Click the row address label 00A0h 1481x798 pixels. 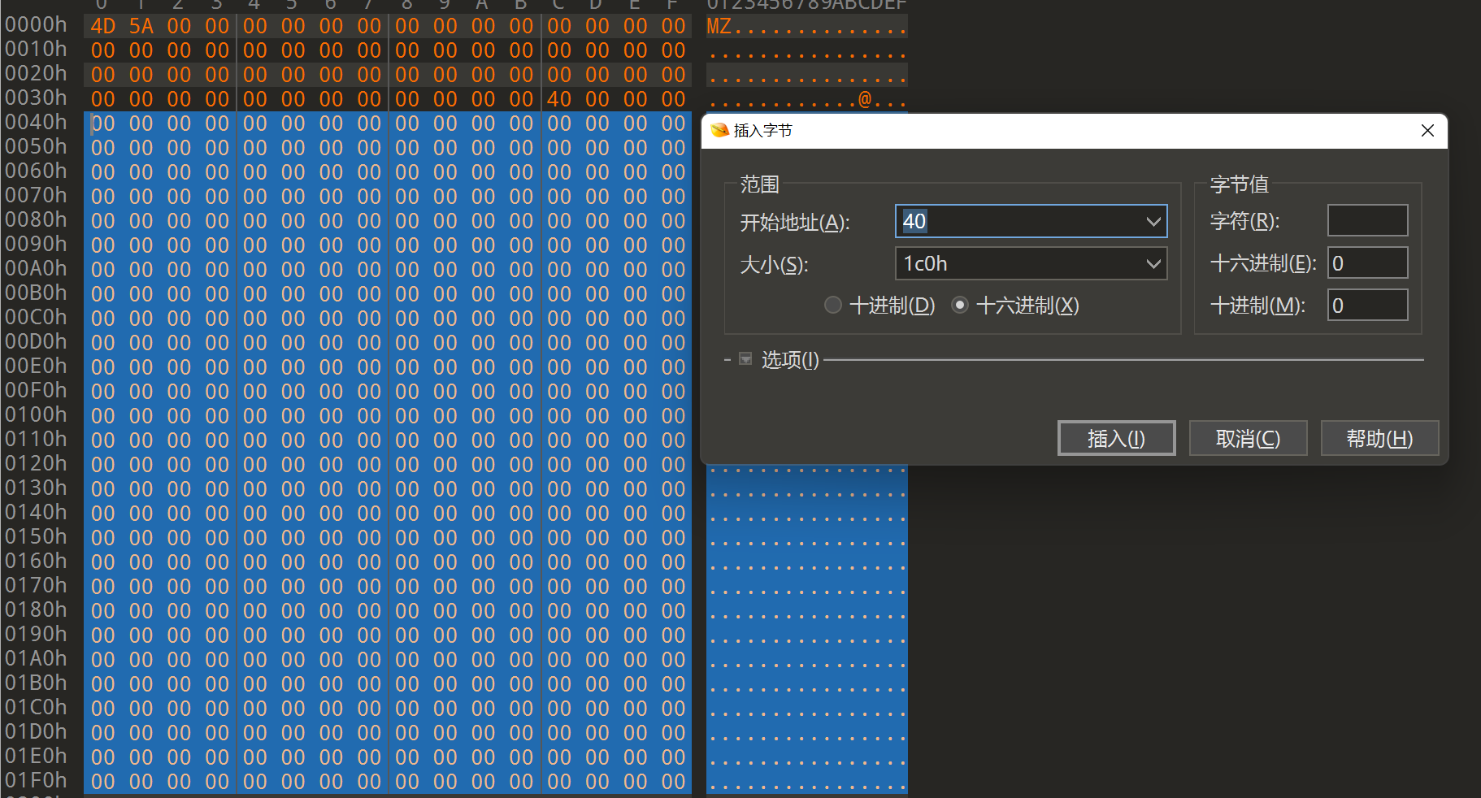pos(36,268)
